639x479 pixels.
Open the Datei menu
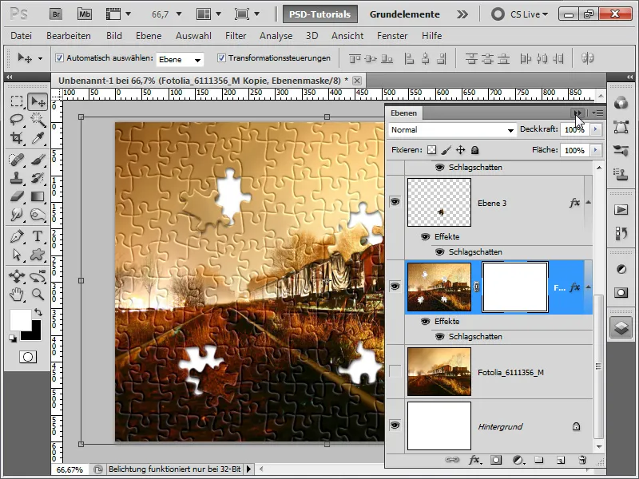tap(22, 36)
